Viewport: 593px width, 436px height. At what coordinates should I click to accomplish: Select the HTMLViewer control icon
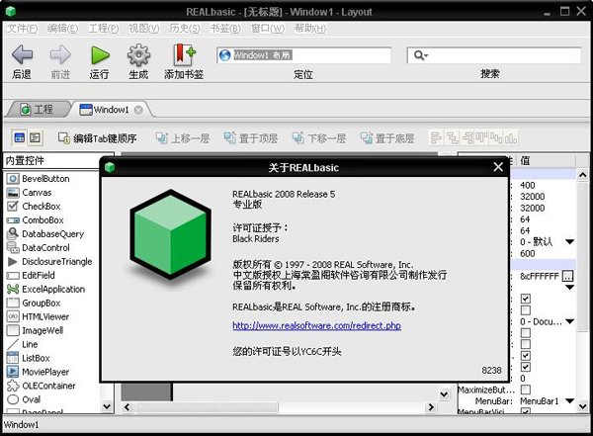13,316
